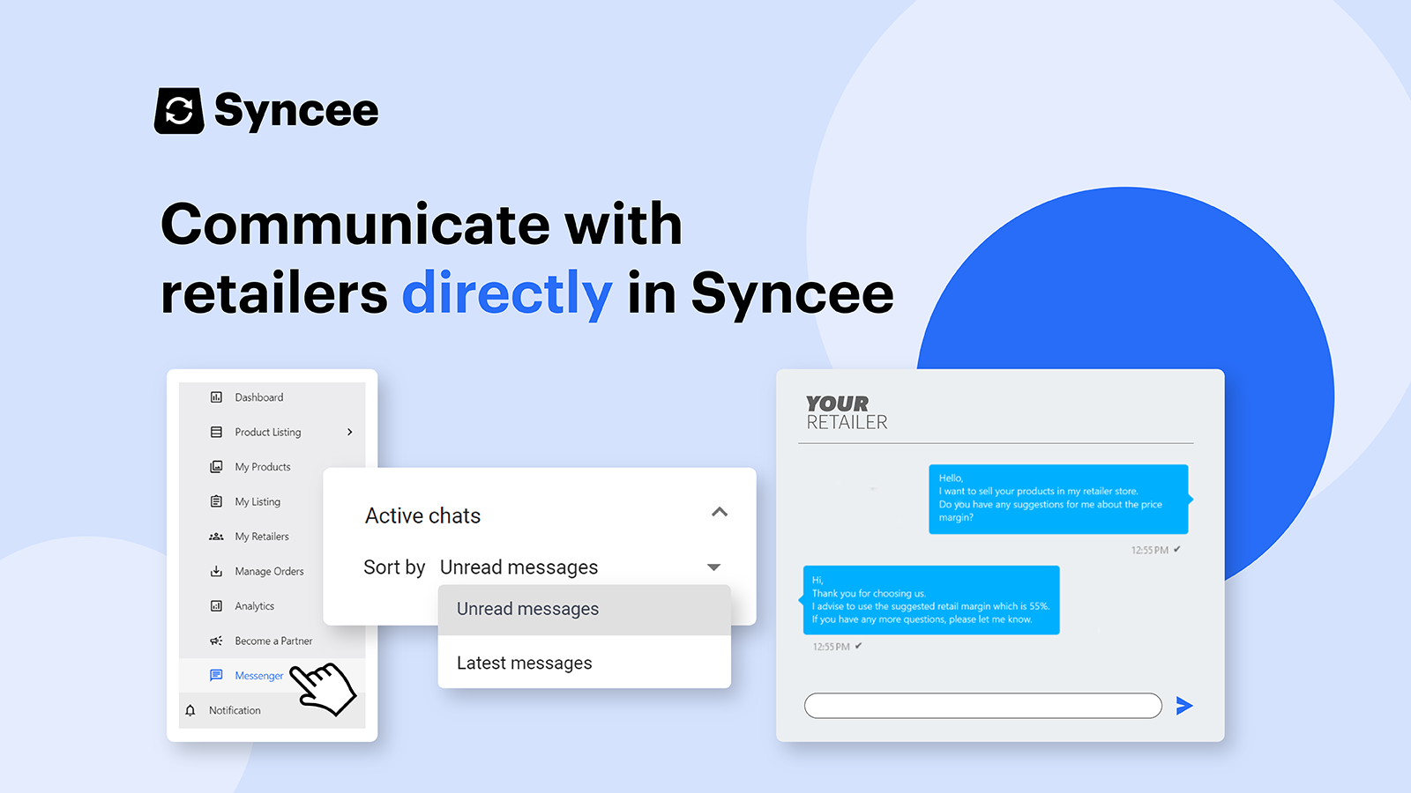Click the Active chats heading
Screen dimensions: 1411x793
click(423, 515)
